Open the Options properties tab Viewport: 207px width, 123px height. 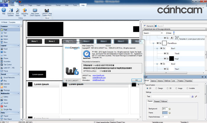pos(153,81)
